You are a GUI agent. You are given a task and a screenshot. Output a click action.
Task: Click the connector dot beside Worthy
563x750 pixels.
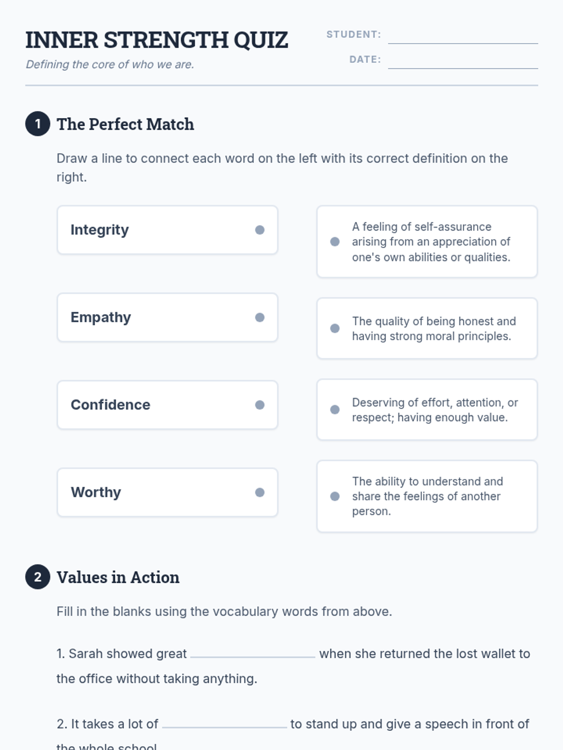[x=259, y=492]
